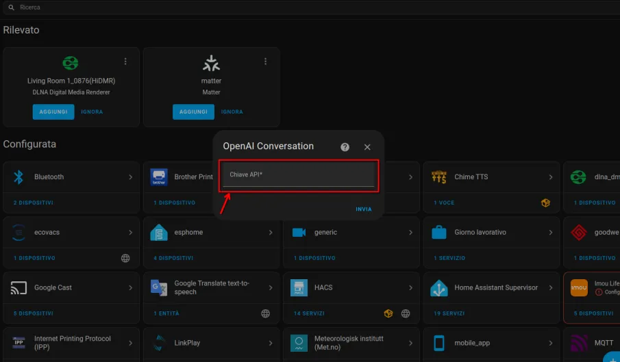The height and width of the screenshot is (362, 620).
Task: Open Google Cast 5 DISPOSITIVI link
Action: tap(33, 313)
